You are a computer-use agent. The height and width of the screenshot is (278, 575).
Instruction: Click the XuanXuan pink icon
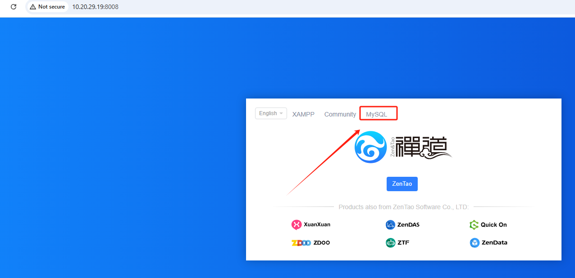(x=297, y=224)
